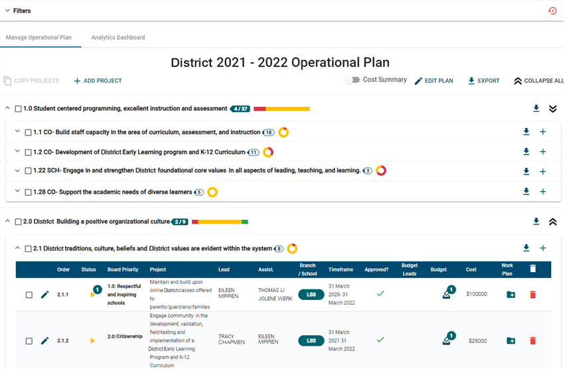Download goal 1.0 Student centered programming
Screen dimensions: 567x371
(536, 109)
